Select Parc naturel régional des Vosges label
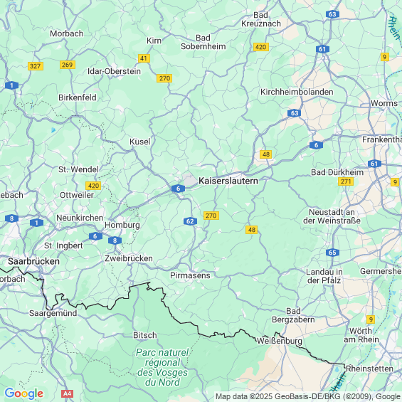402x402 pixels. [162, 367]
